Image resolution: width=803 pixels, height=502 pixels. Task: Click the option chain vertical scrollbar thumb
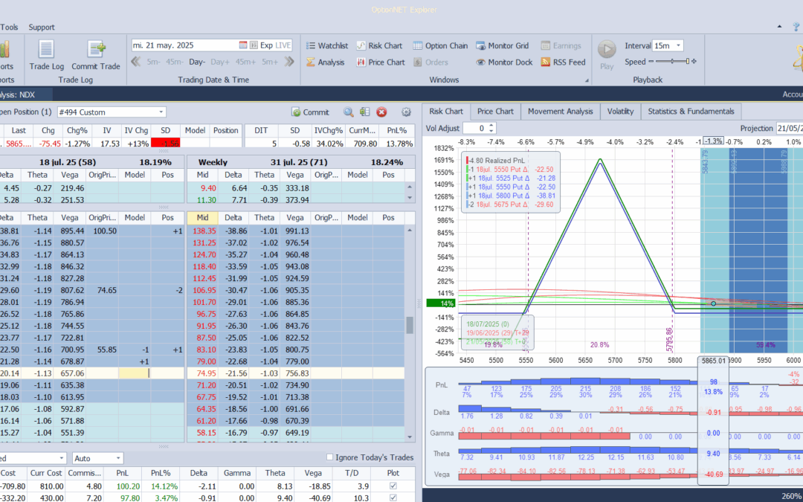[x=410, y=325]
